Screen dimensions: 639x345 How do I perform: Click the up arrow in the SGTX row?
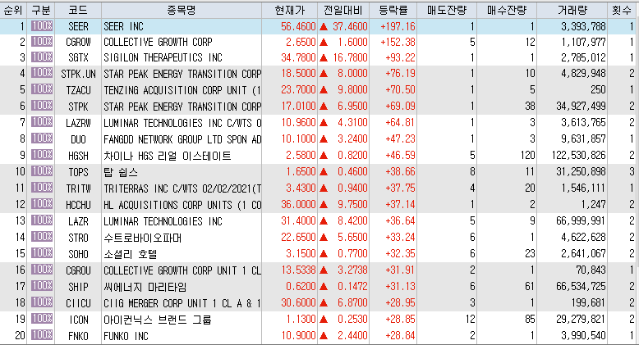pos(324,57)
